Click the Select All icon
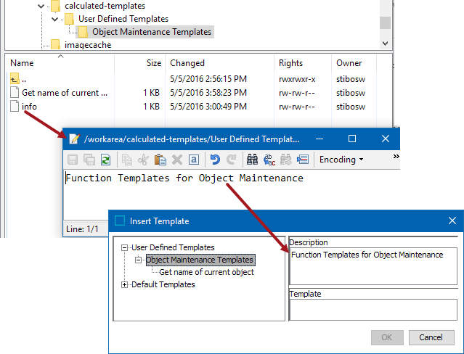Screen dimensions: 464x354 [x=194, y=160]
